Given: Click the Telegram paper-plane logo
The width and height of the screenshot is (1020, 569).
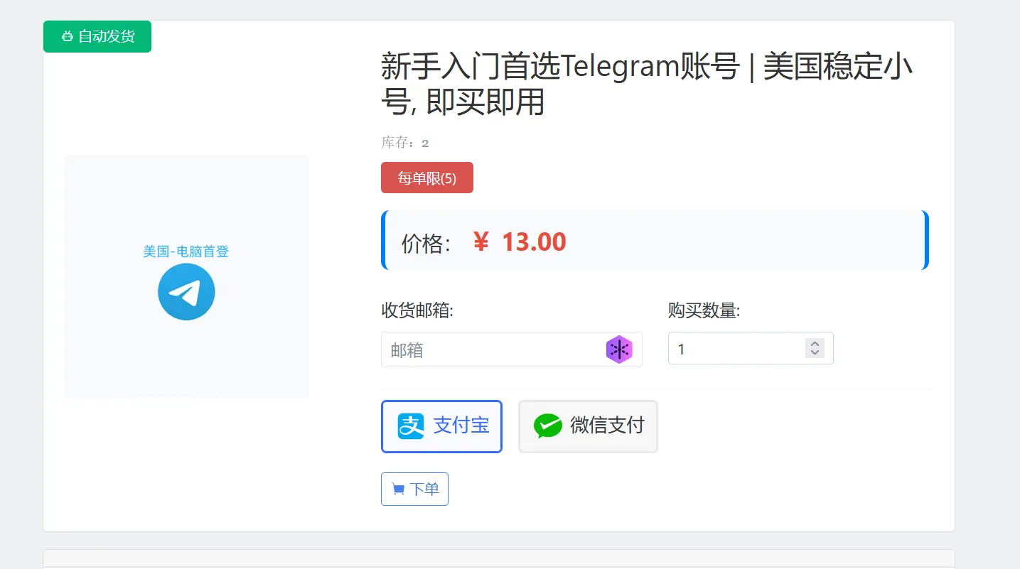Looking at the screenshot, I should (x=186, y=291).
